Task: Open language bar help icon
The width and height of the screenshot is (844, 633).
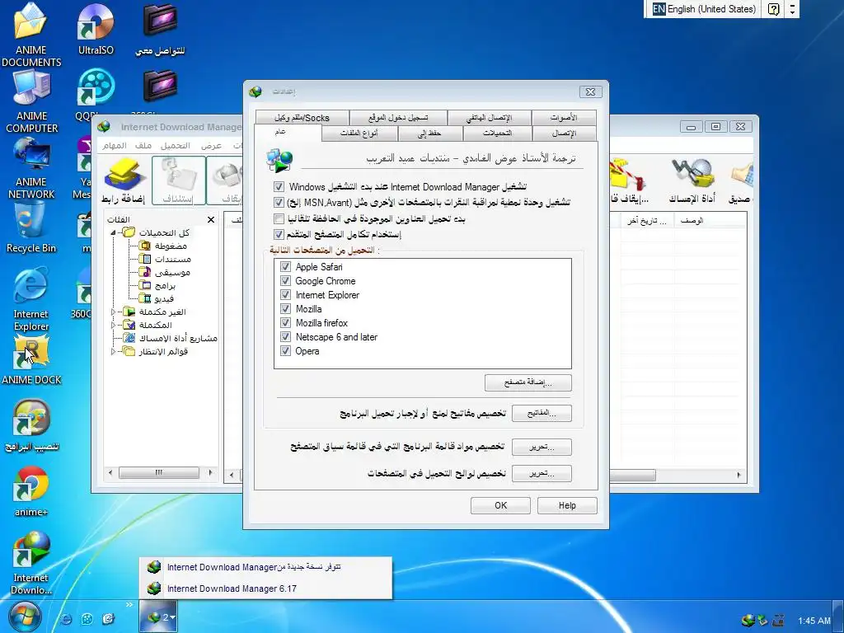Action: point(773,9)
